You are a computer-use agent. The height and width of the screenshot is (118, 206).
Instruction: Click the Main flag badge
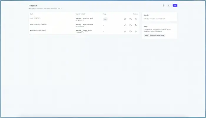(x=105, y=19)
